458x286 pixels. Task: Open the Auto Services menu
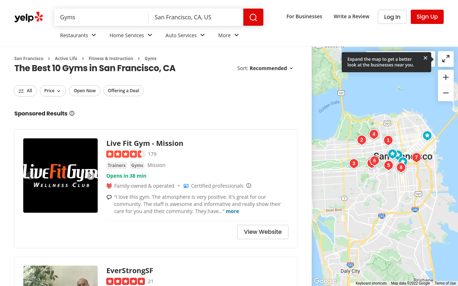(185, 35)
